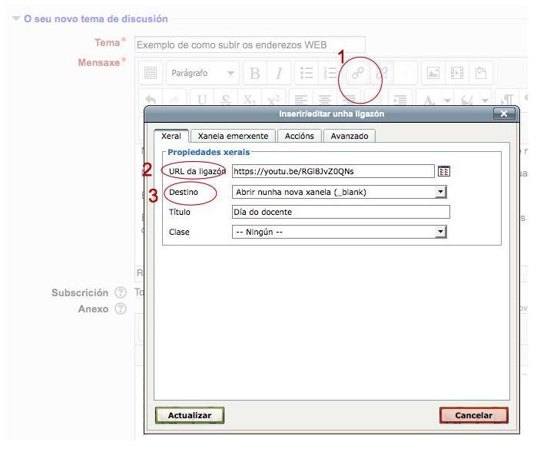The width and height of the screenshot is (547, 452).
Task: Click the insert link chain icon
Action: (x=358, y=74)
